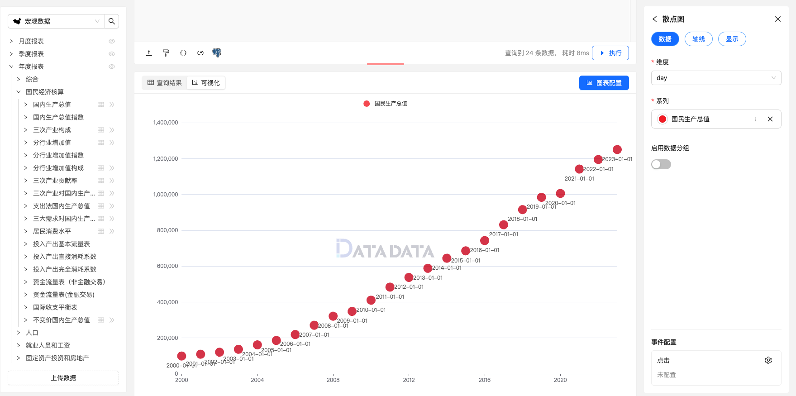Click the double-arrow icon next to 支出法国内生产总值
The image size is (796, 396).
point(112,206)
